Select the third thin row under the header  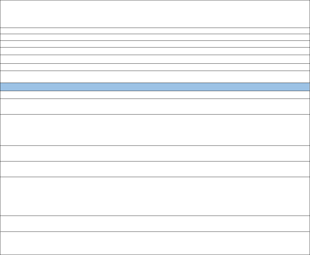coord(155,44)
